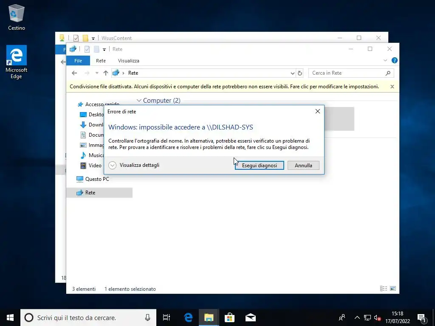Launch Edge from the taskbar
This screenshot has height=326, width=435.
coord(188,318)
